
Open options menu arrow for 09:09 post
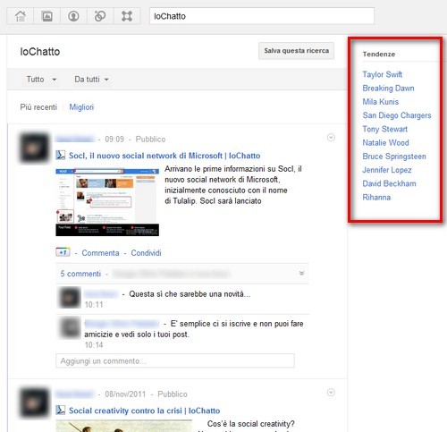pos(331,138)
